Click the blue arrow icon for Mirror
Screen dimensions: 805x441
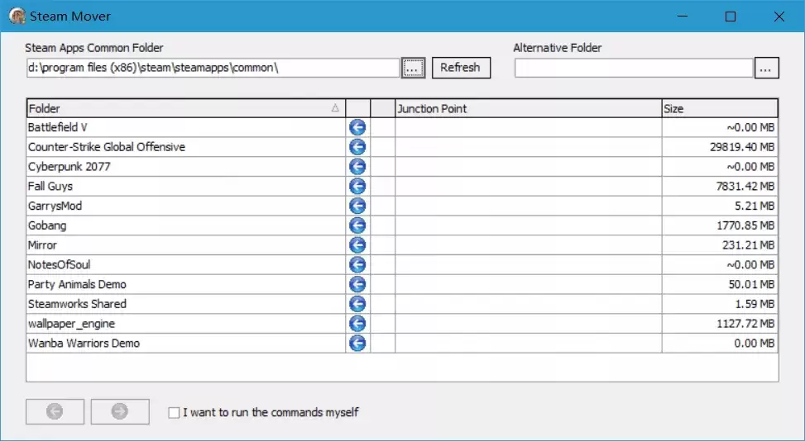[x=357, y=244]
